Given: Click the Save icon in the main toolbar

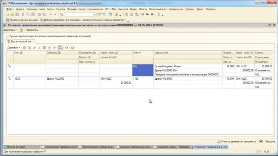Looking at the screenshot, I should [17, 14].
